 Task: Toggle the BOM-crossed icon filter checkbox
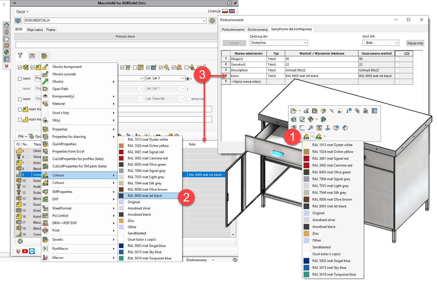(174, 68)
